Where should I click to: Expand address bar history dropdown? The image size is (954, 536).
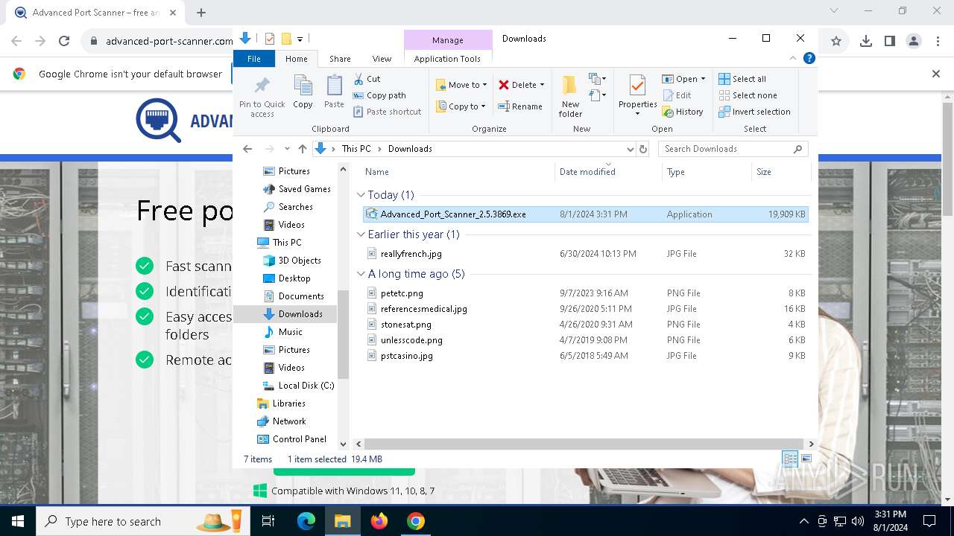[631, 149]
